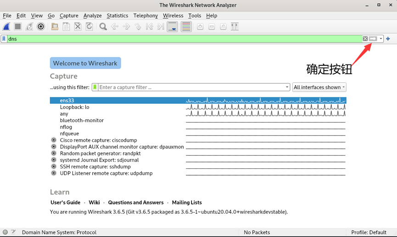Open Questions and Answers link

coord(136,202)
